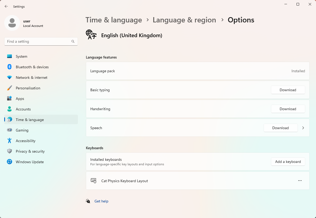Click the back arrow in Settings
Screen dimensions: 316x218
[6, 6]
